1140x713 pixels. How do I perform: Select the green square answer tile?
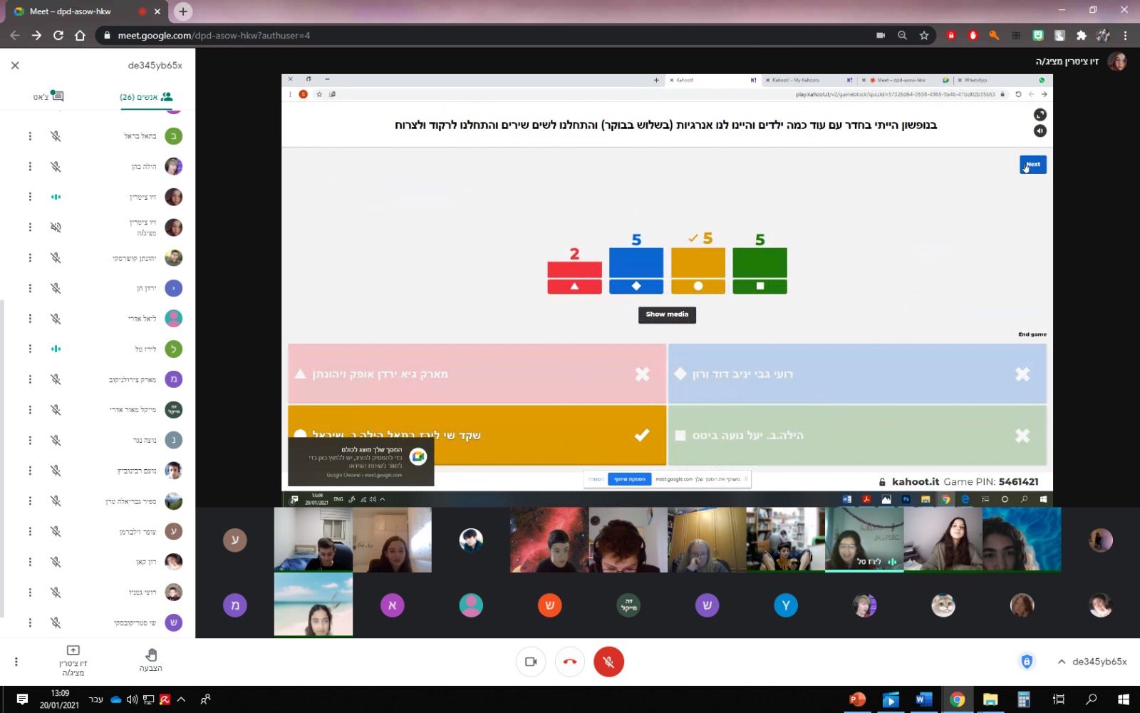(x=857, y=435)
